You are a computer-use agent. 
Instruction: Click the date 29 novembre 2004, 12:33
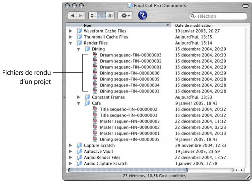click(x=200, y=146)
